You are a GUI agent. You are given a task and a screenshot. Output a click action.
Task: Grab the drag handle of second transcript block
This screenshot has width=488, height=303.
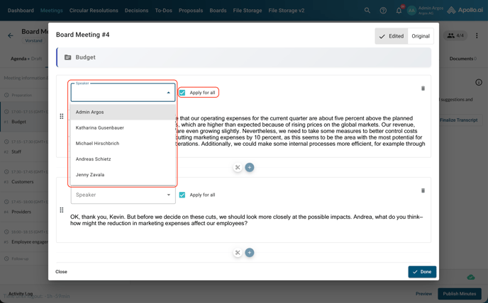62,210
